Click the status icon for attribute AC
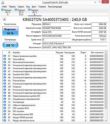Screen dimensions: 110x124 tap(4, 84)
